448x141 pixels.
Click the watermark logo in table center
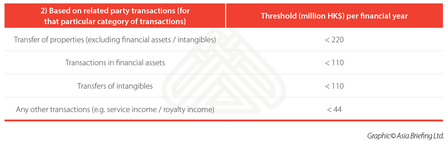coord(224,74)
